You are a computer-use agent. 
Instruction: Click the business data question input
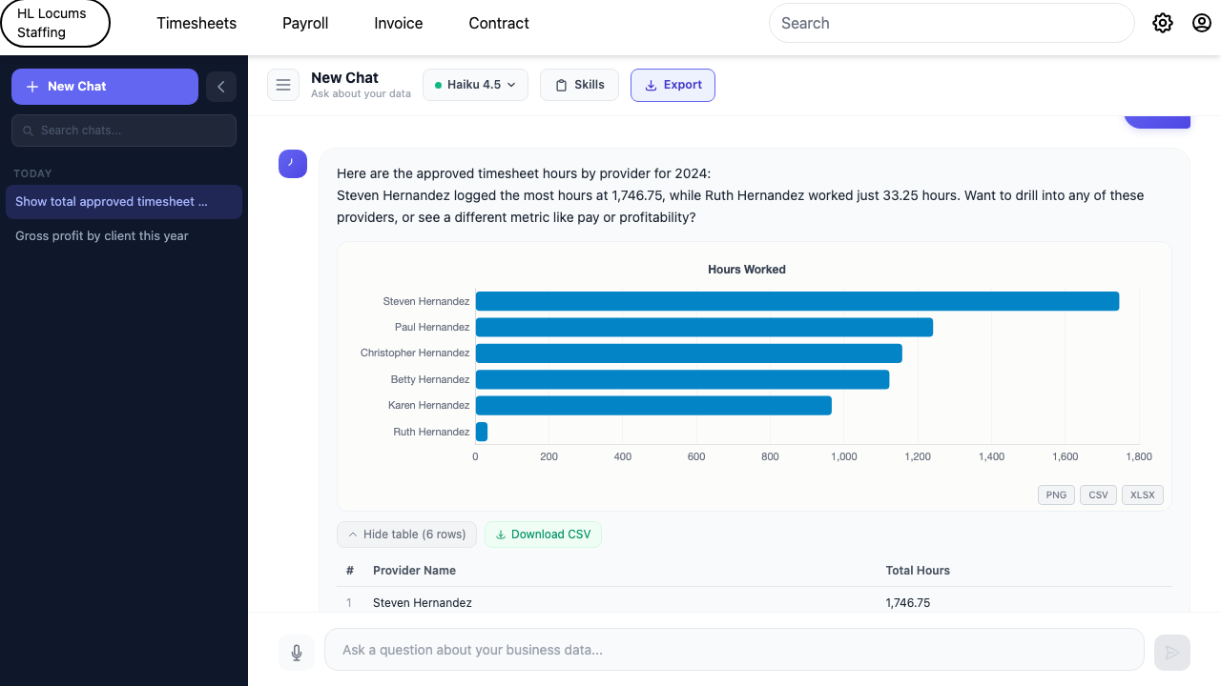tap(734, 650)
